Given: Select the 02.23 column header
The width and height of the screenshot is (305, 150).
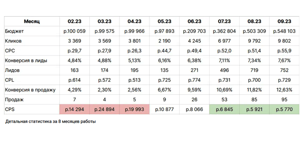Looking at the screenshot, I should click(x=75, y=21).
